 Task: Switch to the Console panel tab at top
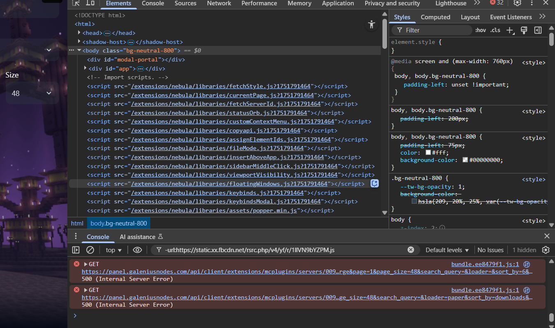tap(153, 3)
